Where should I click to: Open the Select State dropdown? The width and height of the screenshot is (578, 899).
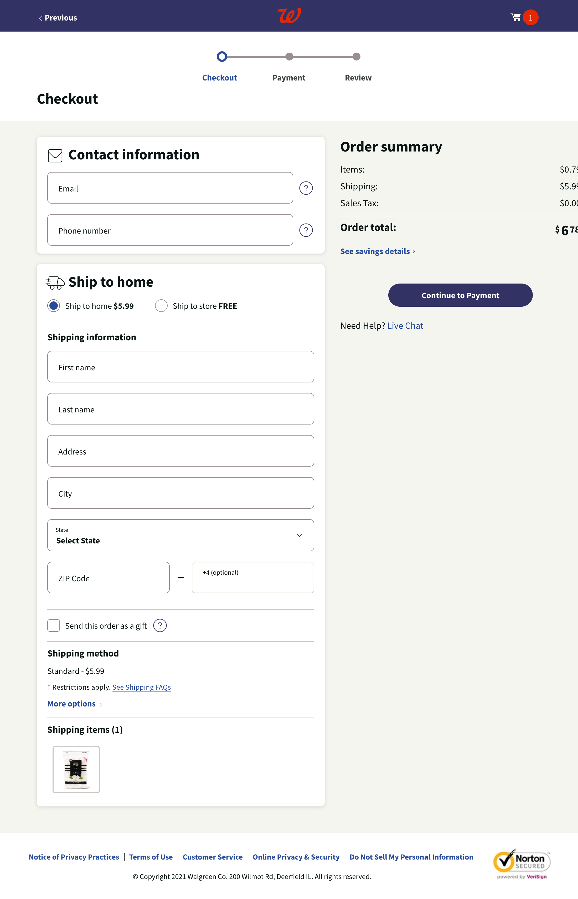(180, 535)
